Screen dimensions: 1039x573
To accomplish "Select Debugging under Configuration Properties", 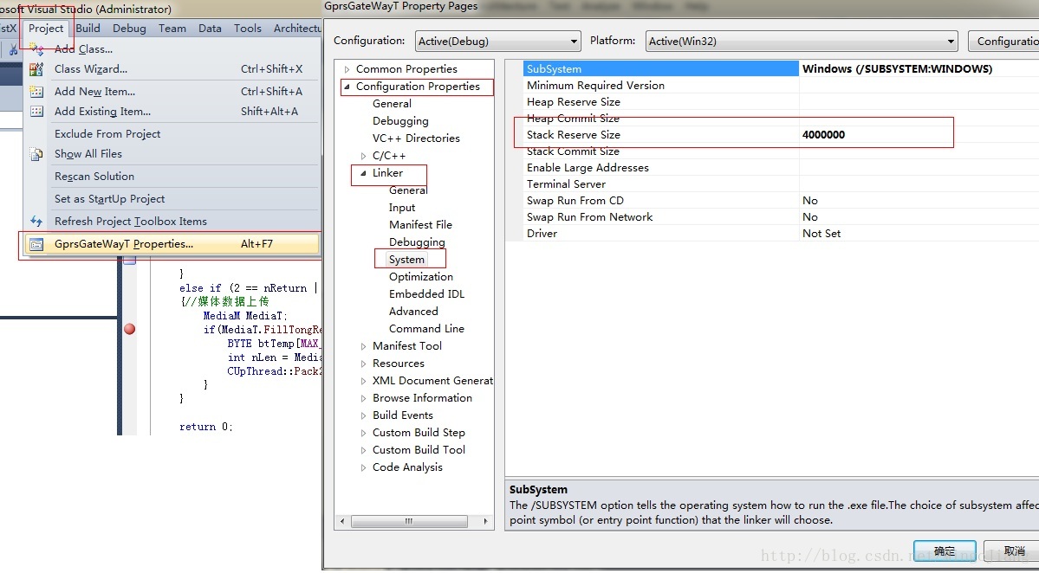I will [400, 121].
